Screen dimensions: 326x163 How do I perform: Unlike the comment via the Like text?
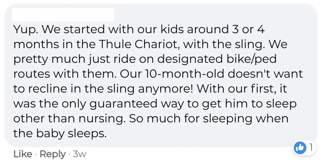point(22,154)
